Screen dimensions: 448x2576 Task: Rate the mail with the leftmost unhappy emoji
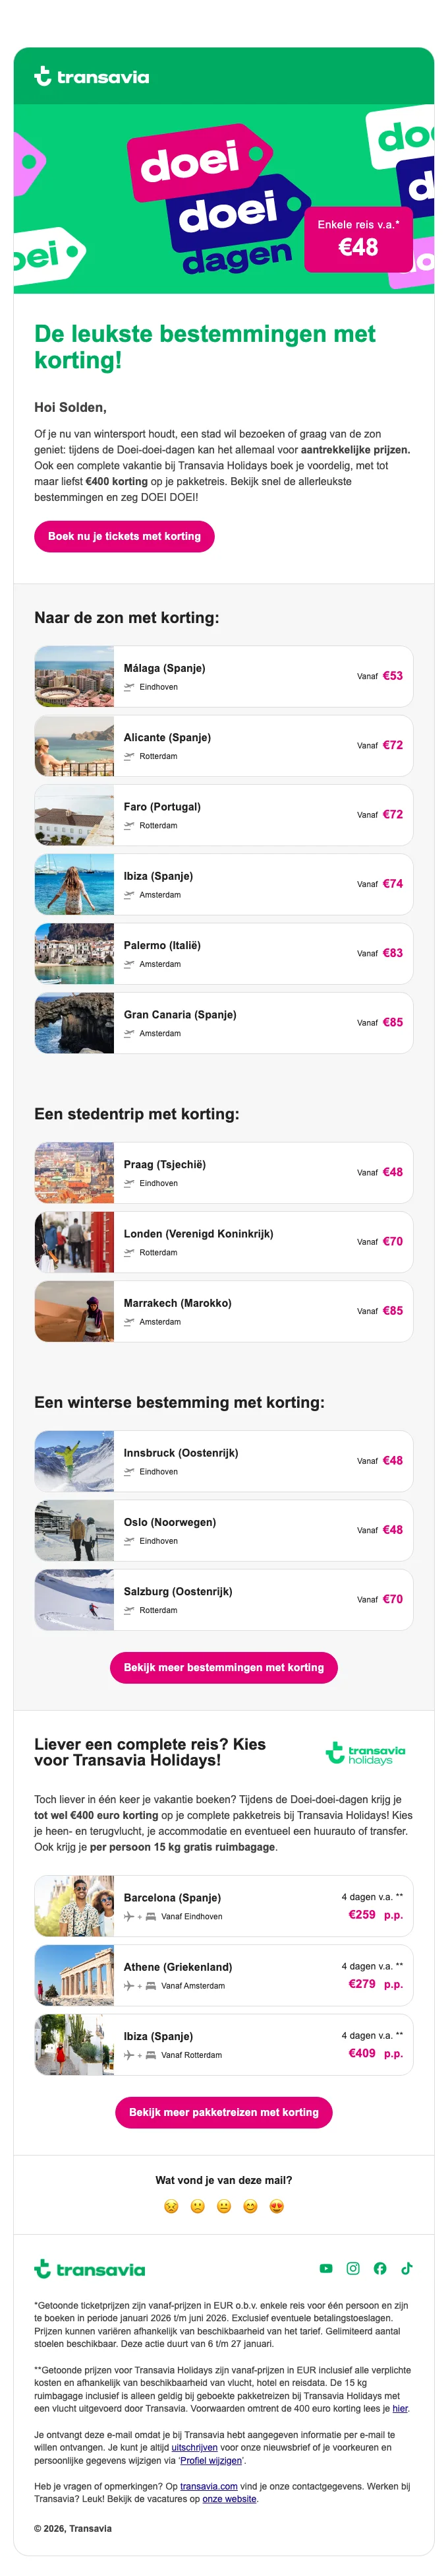171,2206
